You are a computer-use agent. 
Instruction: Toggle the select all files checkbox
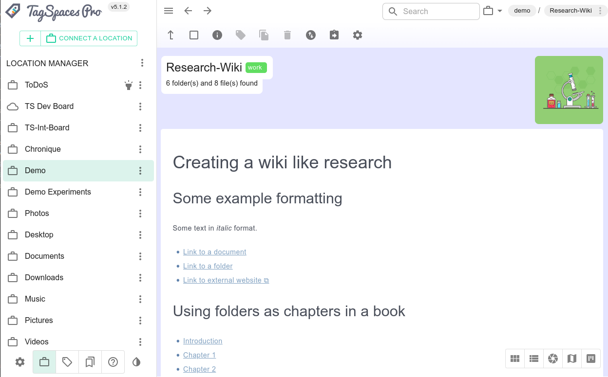click(x=194, y=35)
